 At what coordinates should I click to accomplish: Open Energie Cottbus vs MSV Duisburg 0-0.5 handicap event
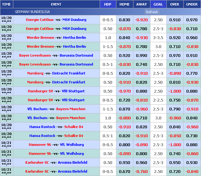56,20
